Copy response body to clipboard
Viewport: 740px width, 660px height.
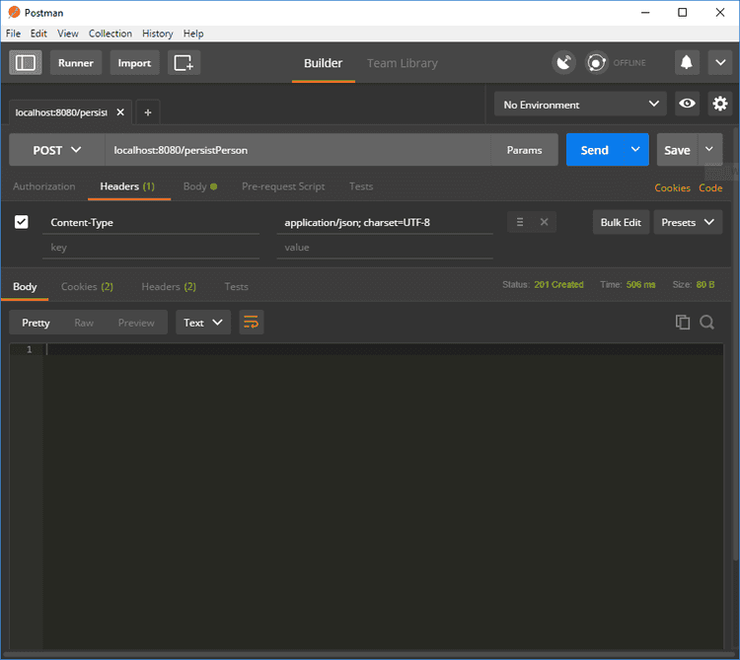[x=682, y=323]
